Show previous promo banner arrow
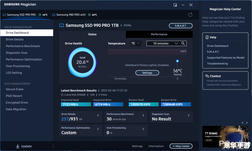The height and width of the screenshot is (151, 252). pyautogui.click(x=243, y=123)
